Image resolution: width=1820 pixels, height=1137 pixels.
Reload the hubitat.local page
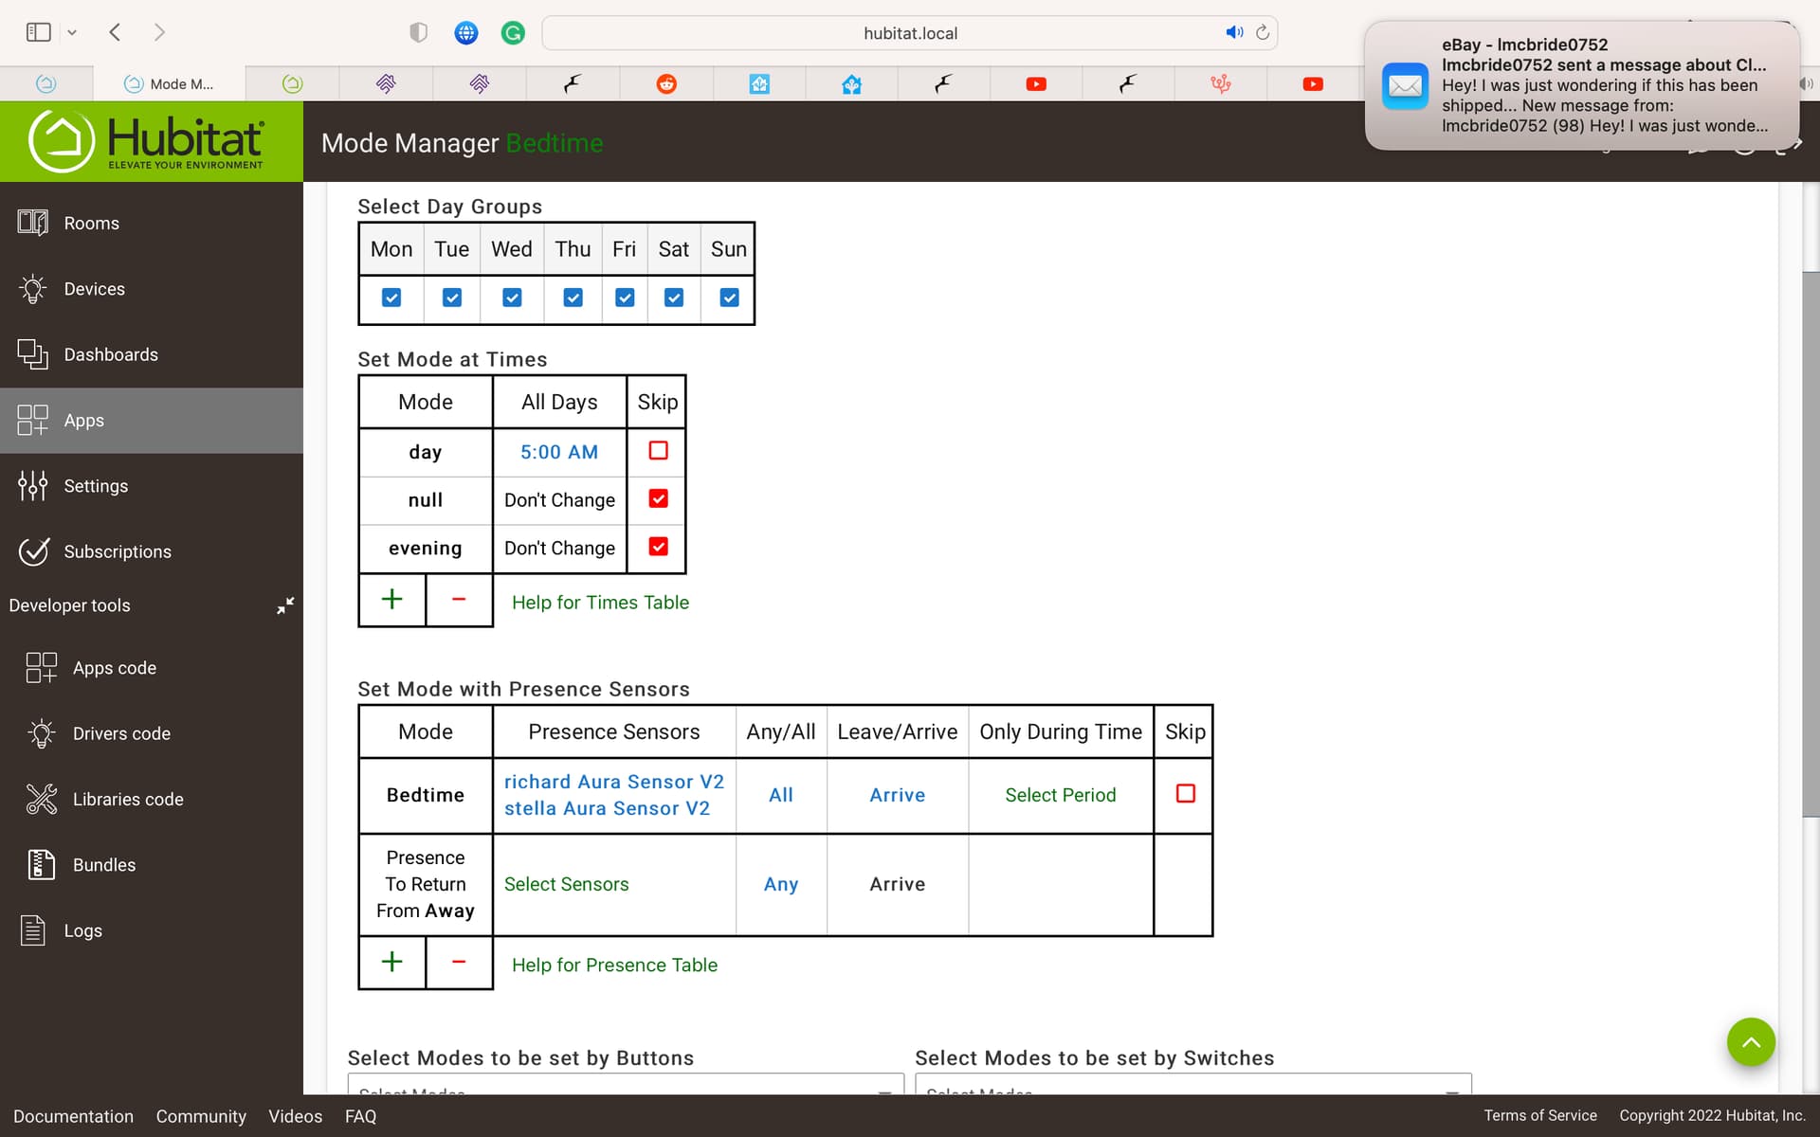click(x=1263, y=32)
